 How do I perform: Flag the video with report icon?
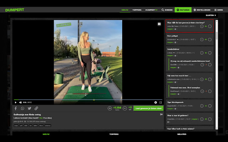(x=161, y=115)
